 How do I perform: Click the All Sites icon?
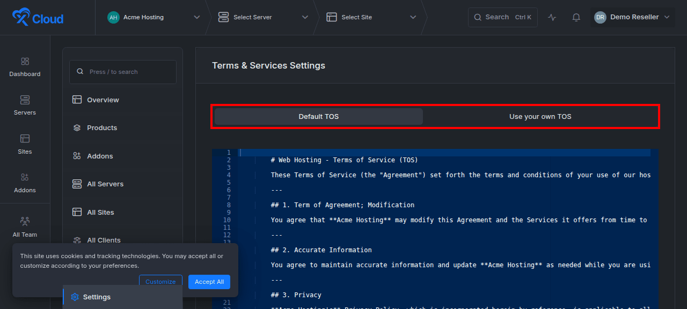(x=77, y=212)
